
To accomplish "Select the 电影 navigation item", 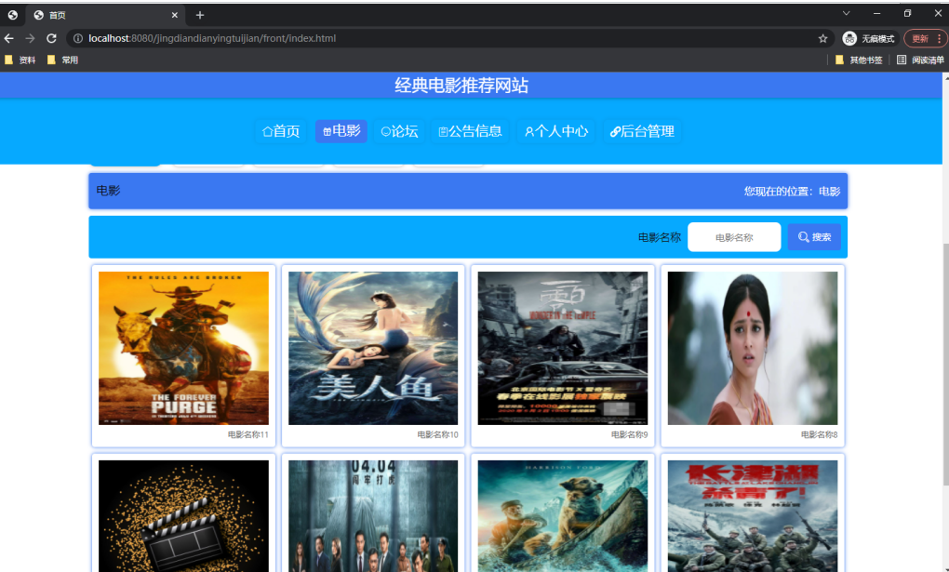I will [341, 131].
